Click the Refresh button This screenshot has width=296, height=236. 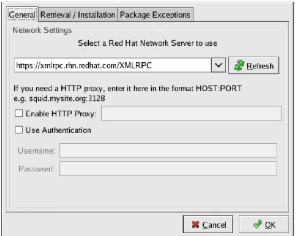point(254,66)
